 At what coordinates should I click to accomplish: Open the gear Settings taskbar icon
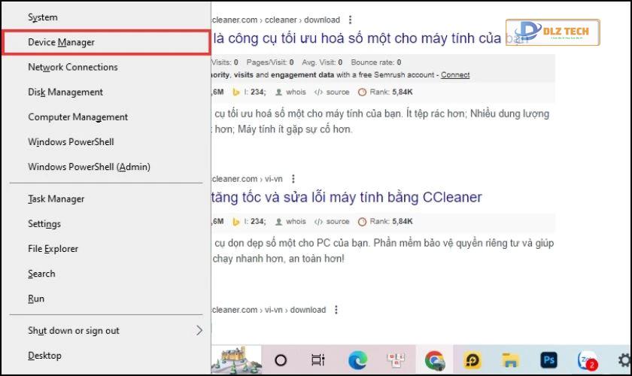click(624, 360)
